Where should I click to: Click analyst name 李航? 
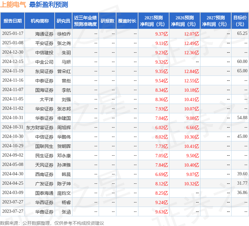point(66,90)
